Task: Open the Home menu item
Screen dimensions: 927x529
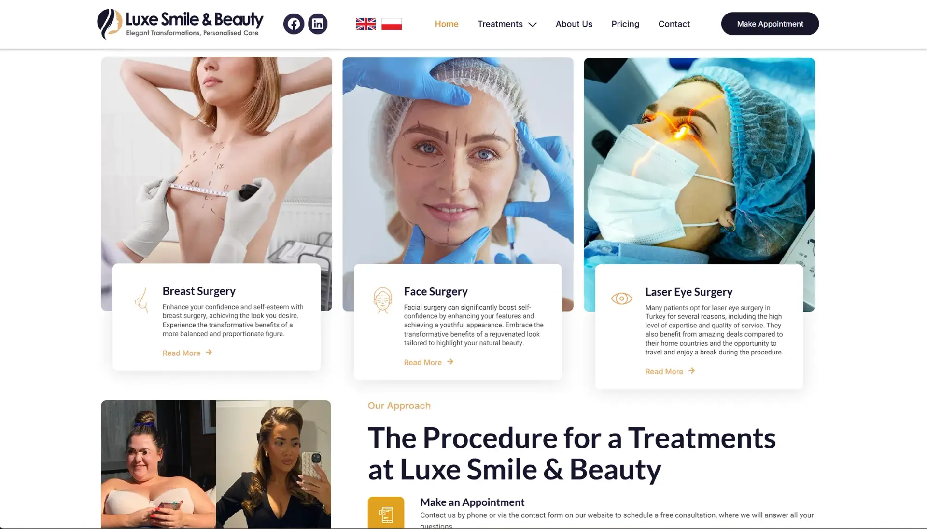Action: (x=447, y=24)
